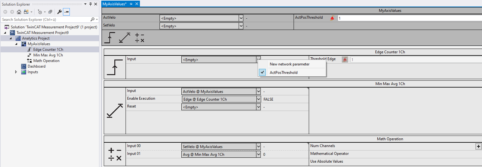Viewport: 482px width, 167px height.
Task: Click the Back navigation arrow in Solution Explorer
Action: click(5, 12)
